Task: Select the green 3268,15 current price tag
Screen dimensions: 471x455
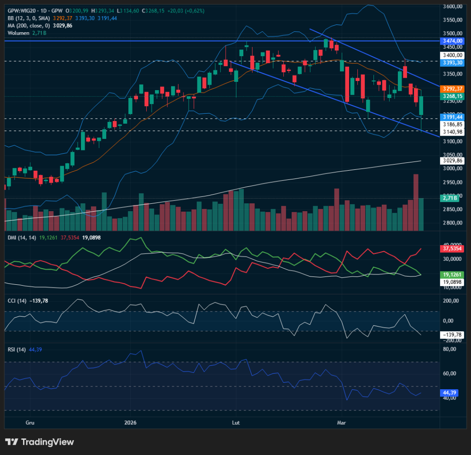Action: tap(452, 96)
